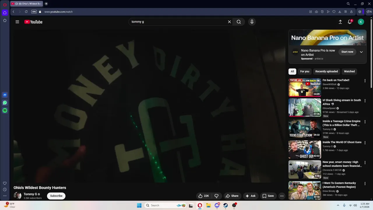Open Steam from taskbar

[226, 205]
